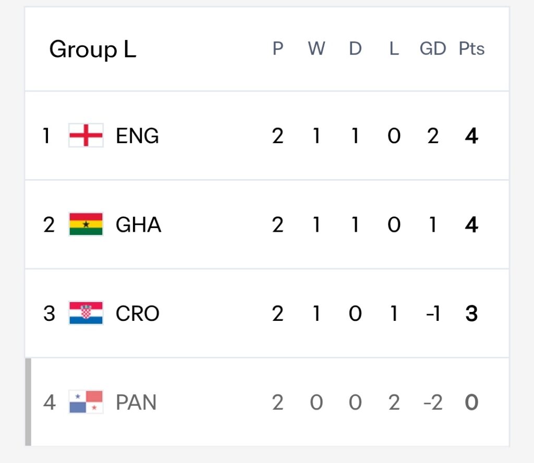Select rank number 2 in Ghana row
This screenshot has height=463, width=534.
click(x=48, y=224)
